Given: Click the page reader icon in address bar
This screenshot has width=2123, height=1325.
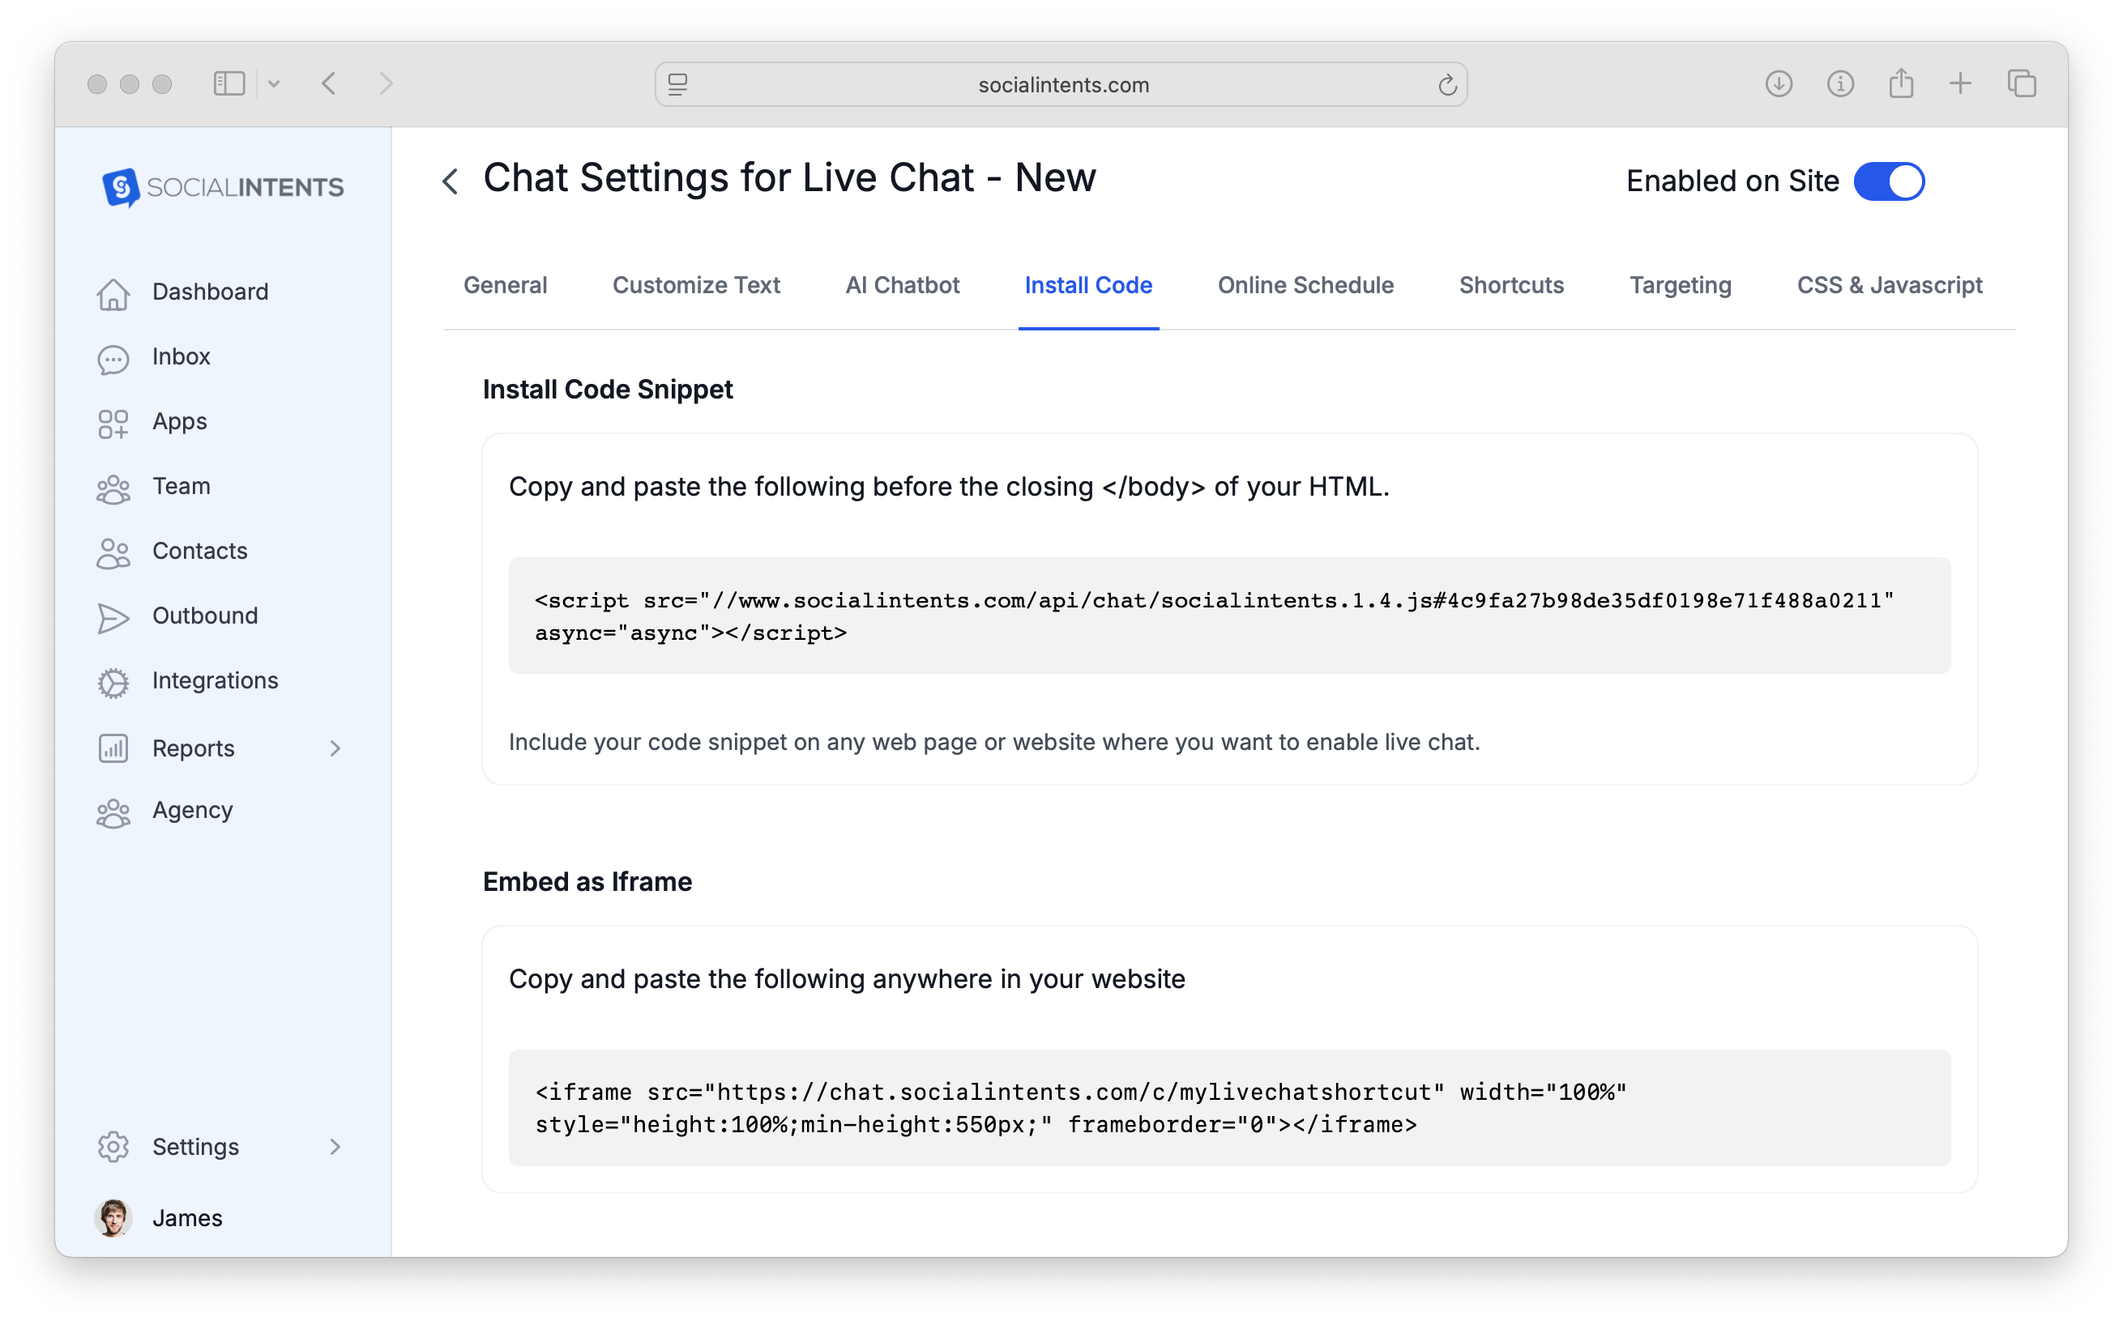Looking at the screenshot, I should point(677,84).
